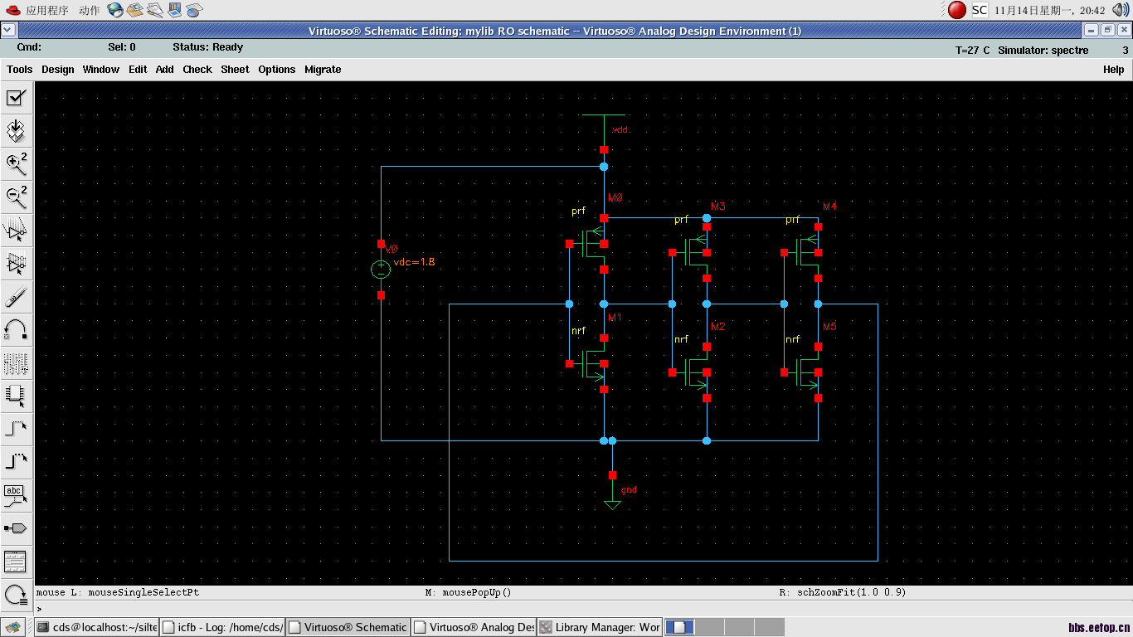Launch the web browser globe icon
This screenshot has height=637, width=1133.
click(115, 10)
